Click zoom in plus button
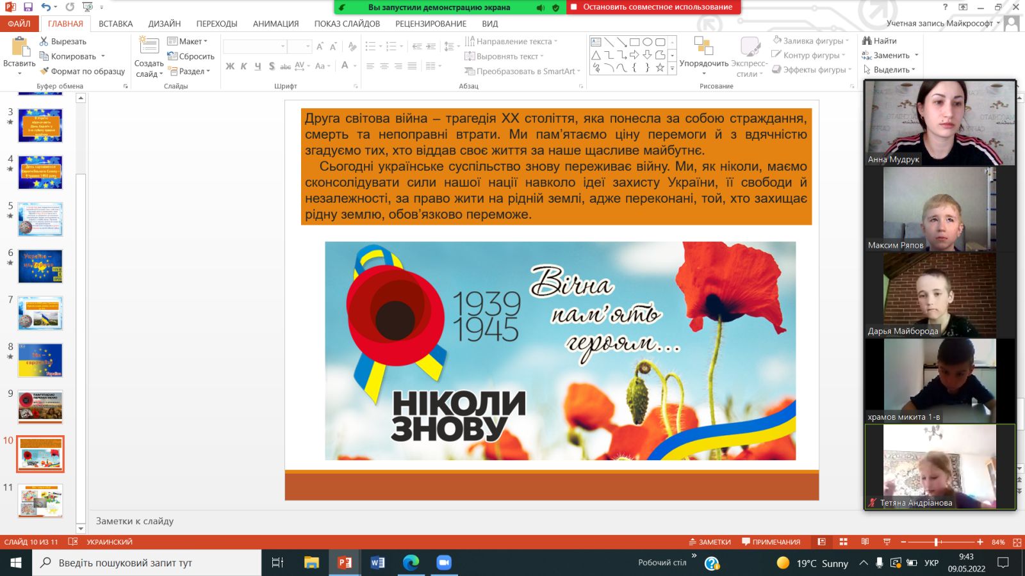The image size is (1025, 576). click(980, 542)
